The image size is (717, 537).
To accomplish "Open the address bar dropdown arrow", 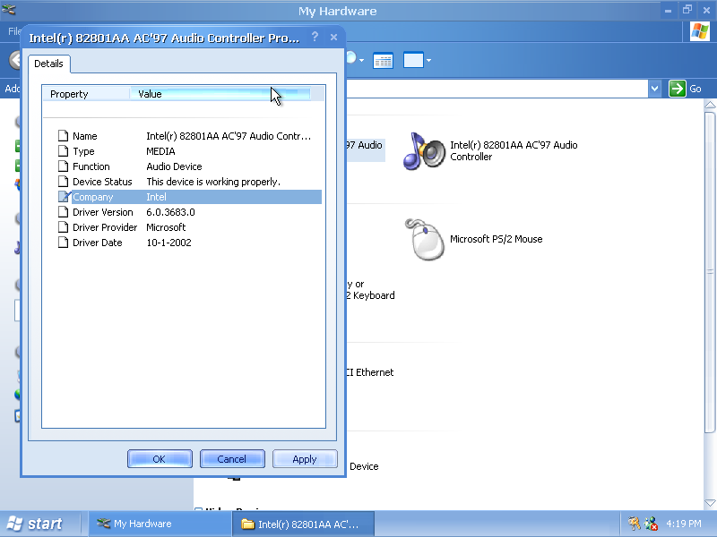I will tap(655, 89).
